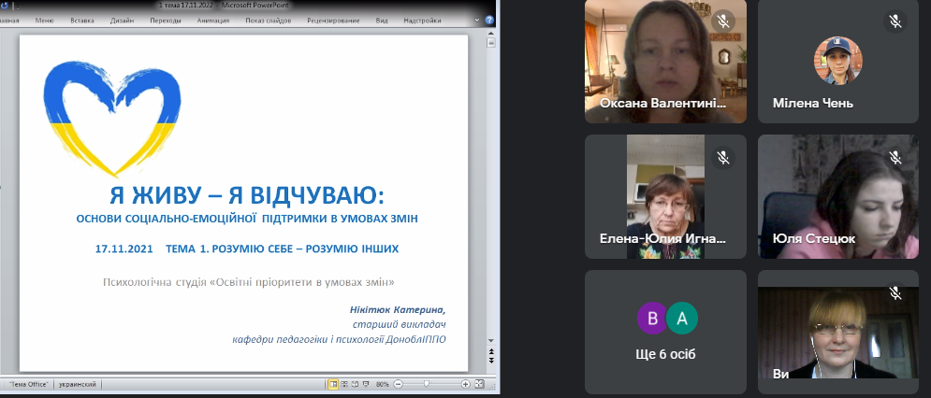Click the "старший викладач" line on slide

[x=399, y=324]
